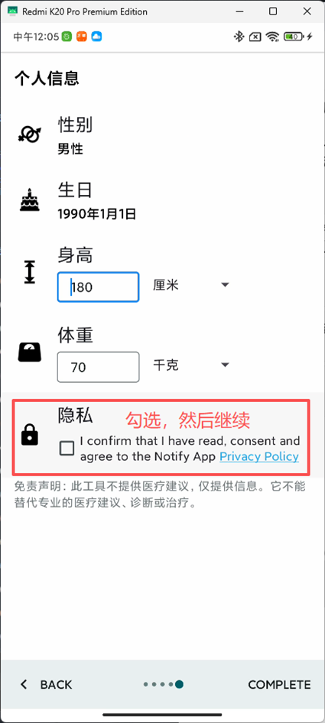Click the height arrow icon

(x=30, y=271)
